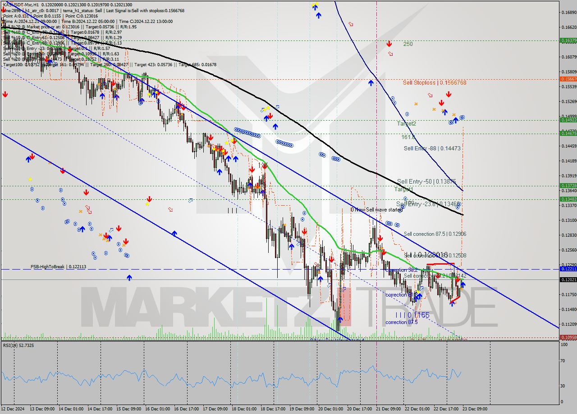Click the RSI scale value 100

[563, 344]
